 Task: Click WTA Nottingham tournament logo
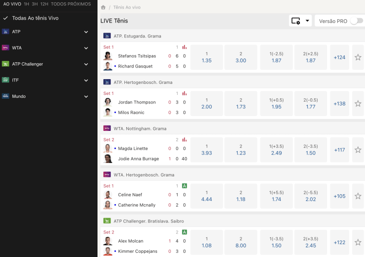(107, 128)
